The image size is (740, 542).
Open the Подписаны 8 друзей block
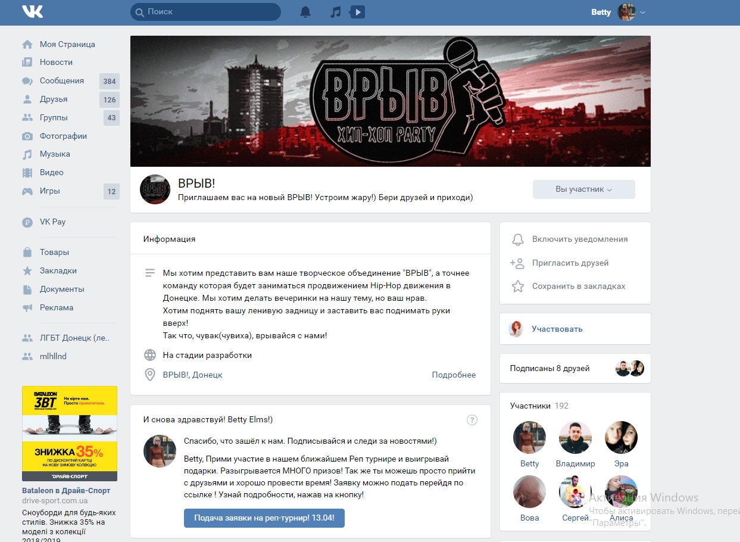575,368
